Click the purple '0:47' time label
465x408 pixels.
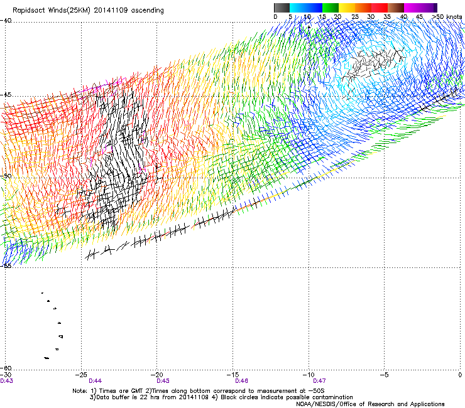point(319,381)
